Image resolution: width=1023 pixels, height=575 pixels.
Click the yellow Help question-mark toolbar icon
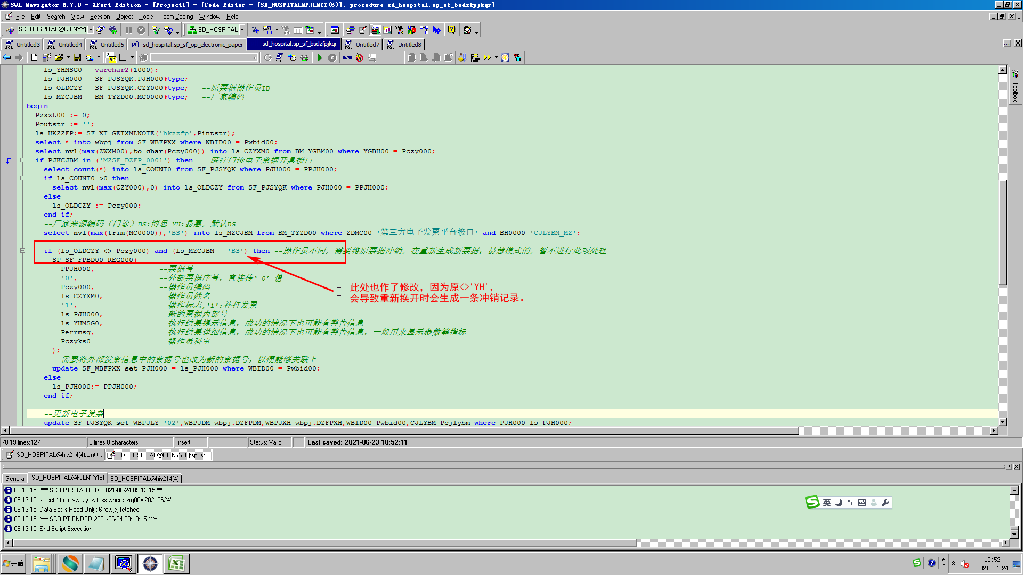[x=452, y=30]
